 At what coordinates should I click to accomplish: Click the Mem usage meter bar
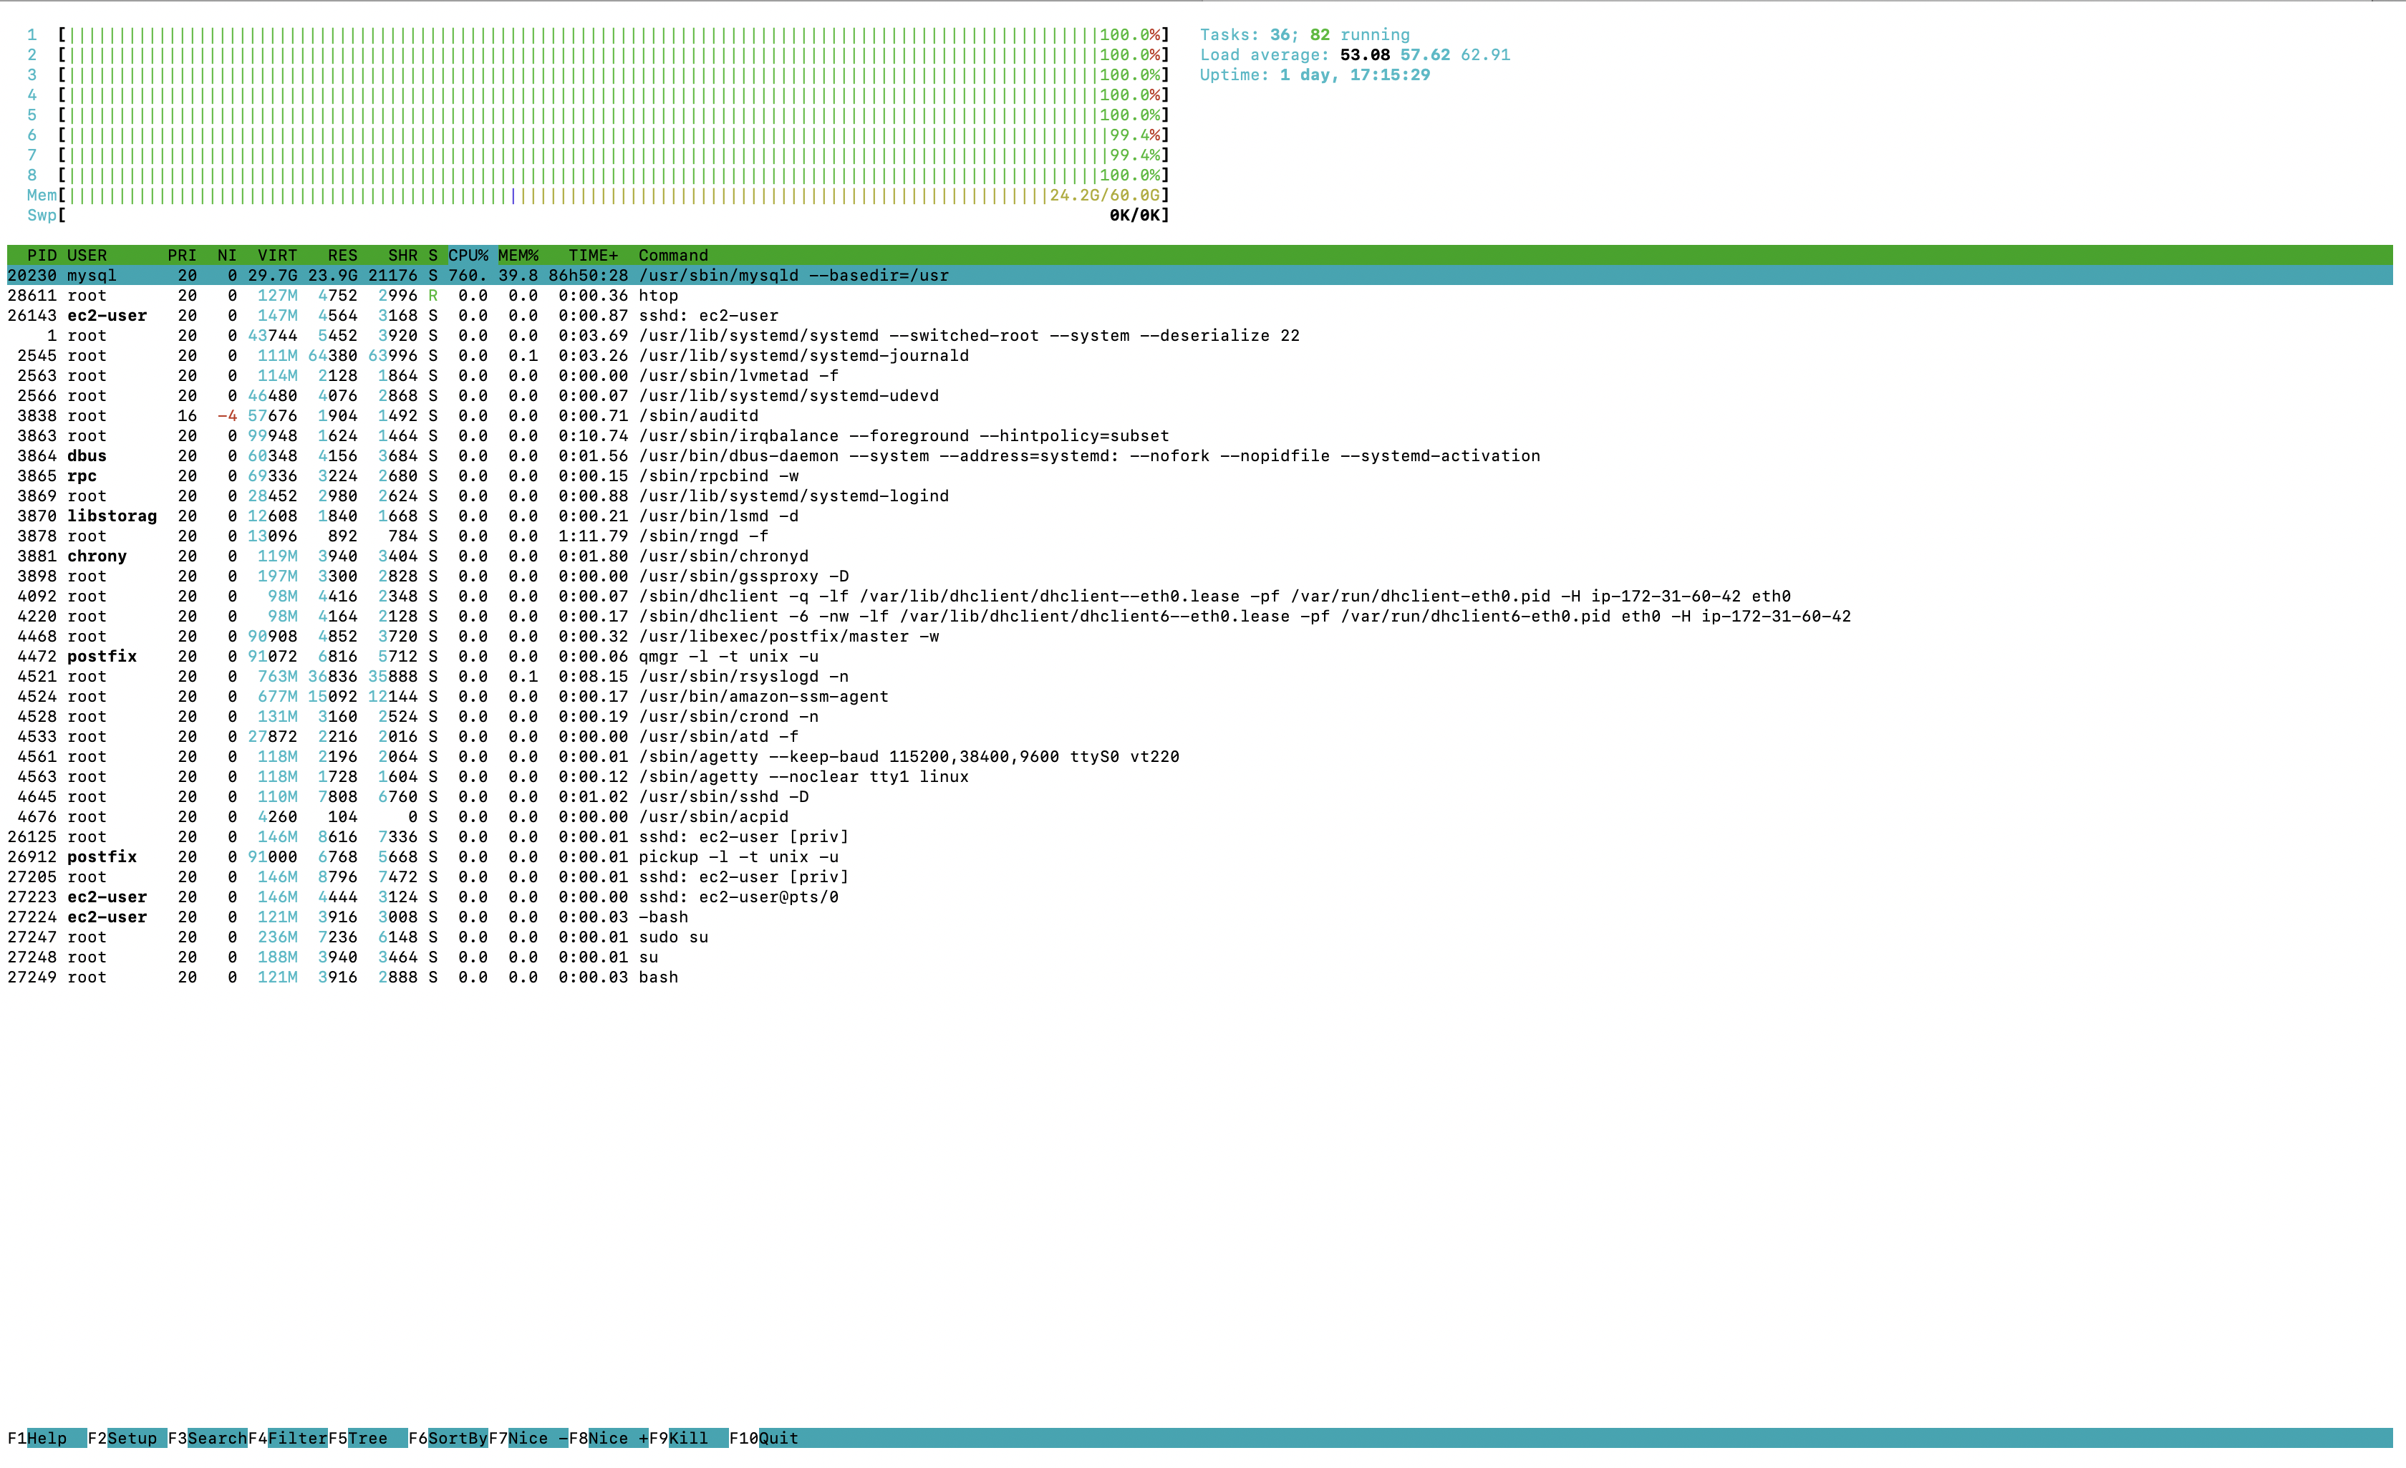[x=598, y=194]
